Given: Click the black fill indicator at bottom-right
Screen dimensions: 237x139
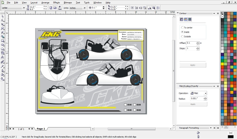Looking at the screenshot, I should click(x=230, y=136).
